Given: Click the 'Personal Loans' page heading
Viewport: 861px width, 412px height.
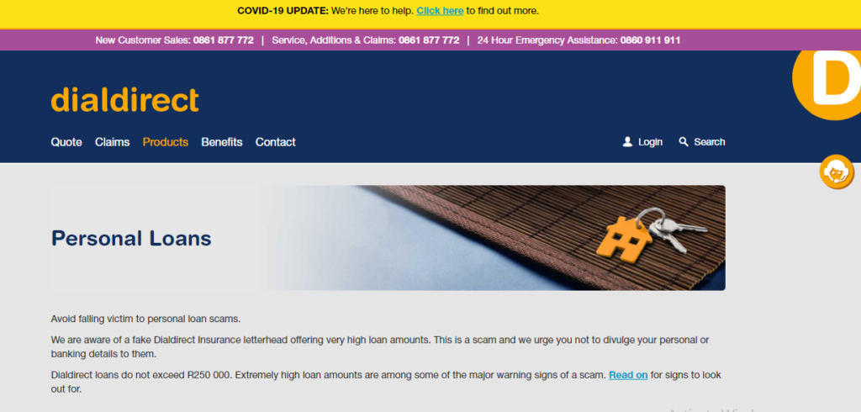Looking at the screenshot, I should coord(131,239).
